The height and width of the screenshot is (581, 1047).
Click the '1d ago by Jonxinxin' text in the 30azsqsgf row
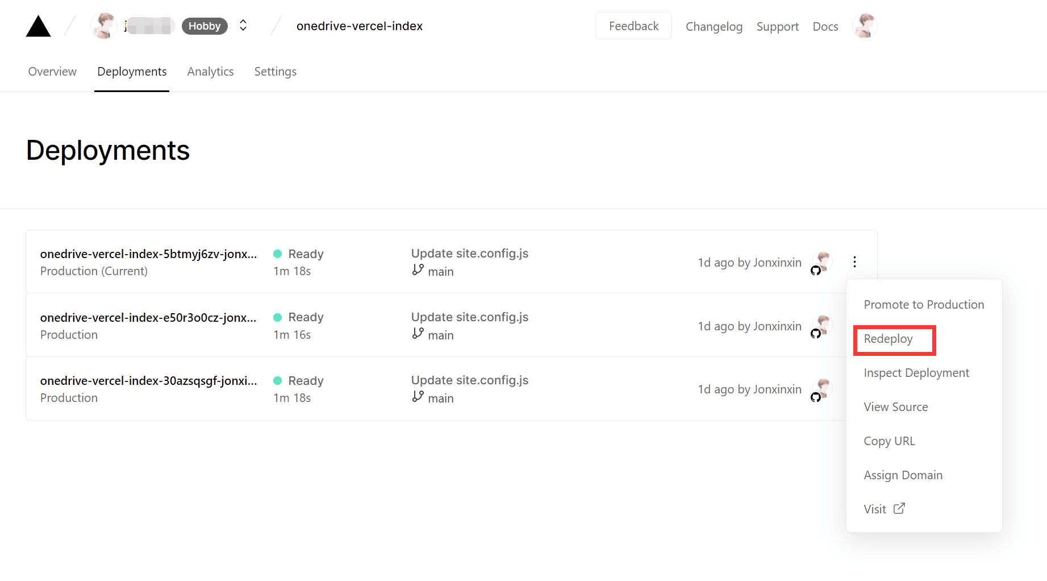749,389
